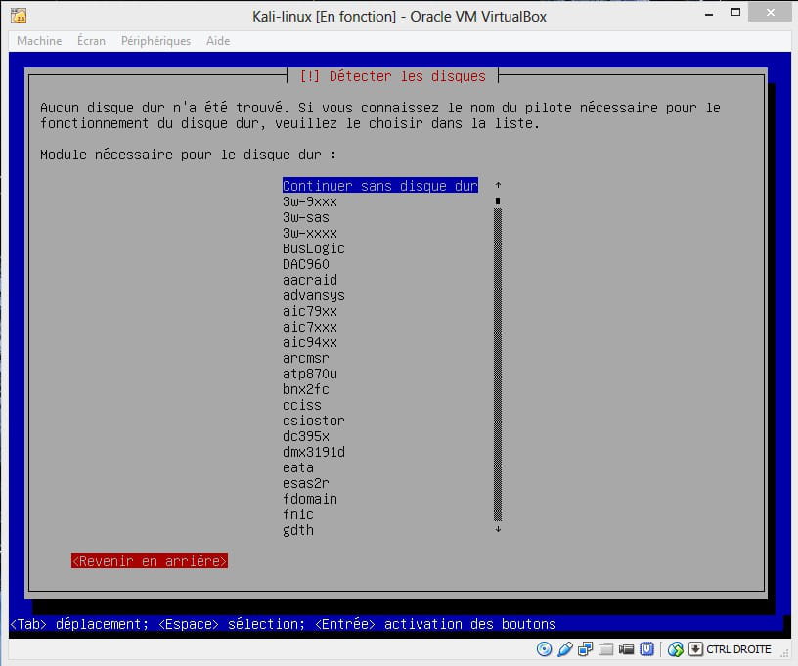798x666 pixels.
Task: Click the USB devices status icon
Action: pyautogui.click(x=565, y=649)
